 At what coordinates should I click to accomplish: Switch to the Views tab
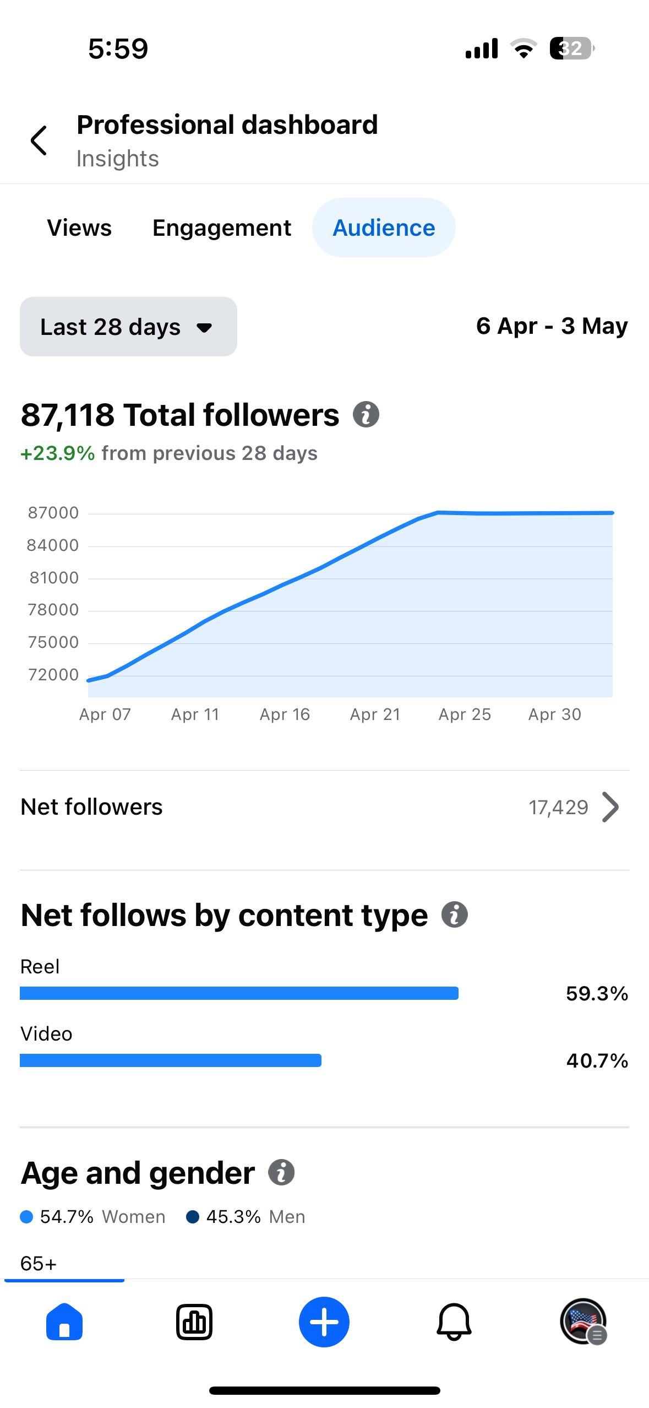pyautogui.click(x=79, y=228)
